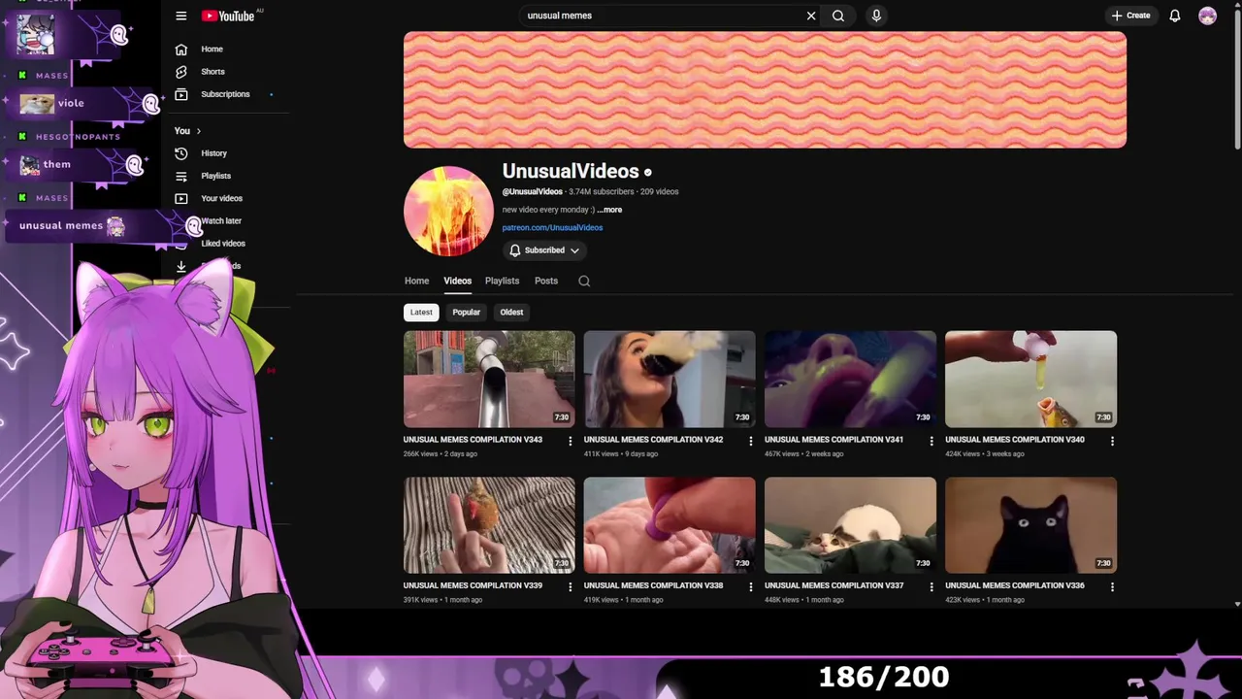1242x699 pixels.
Task: Click the Shorts icon
Action: [x=180, y=72]
